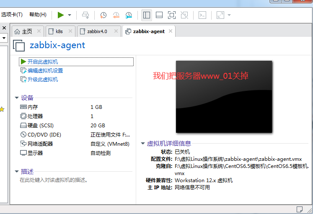This screenshot has width=313, height=214.
Task: Toggle the library sidebar view icon
Action: 147,15
